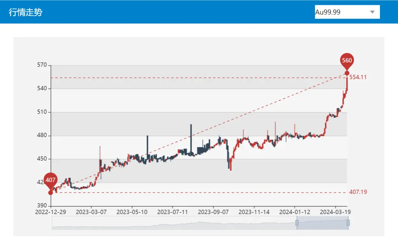Screen dimensions: 398x250
Task: Click the 行情走势 header title
Action: click(25, 12)
